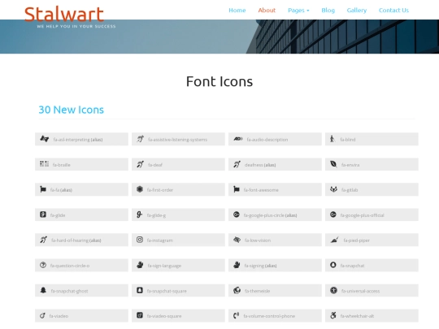Click the Font Icons page title
The height and width of the screenshot is (329, 439).
[x=219, y=82]
